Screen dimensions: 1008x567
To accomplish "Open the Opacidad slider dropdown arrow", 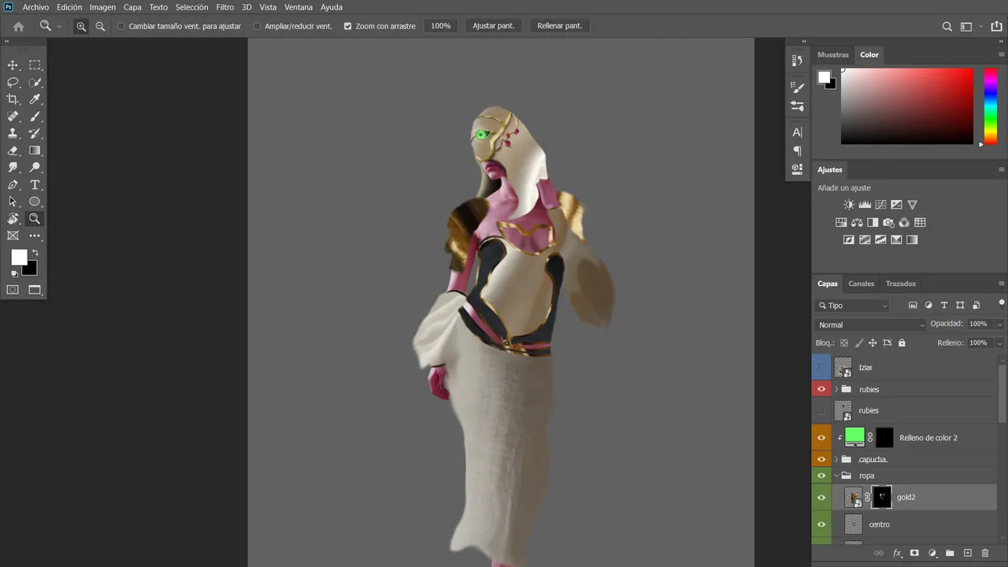I will [x=1000, y=324].
